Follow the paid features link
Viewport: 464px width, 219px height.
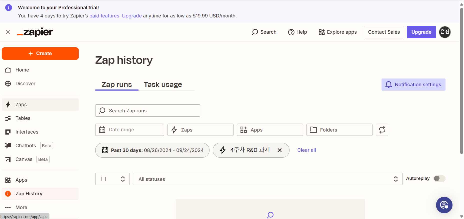coord(104,16)
